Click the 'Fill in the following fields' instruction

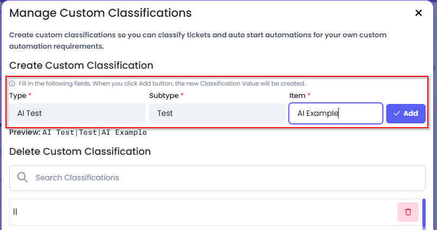coord(162,84)
